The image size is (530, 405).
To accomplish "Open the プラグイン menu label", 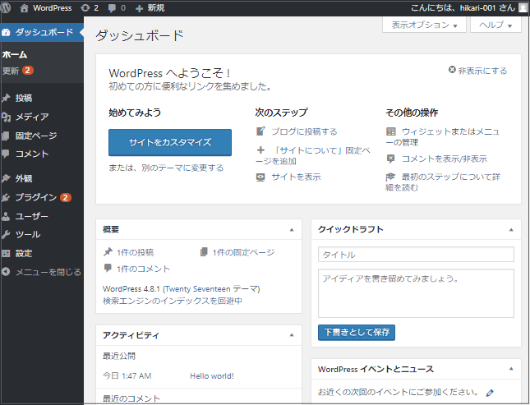I will tap(36, 197).
